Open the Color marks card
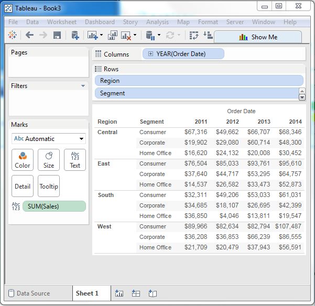Image resolution: width=315 pixels, height=306 pixels. 23,160
